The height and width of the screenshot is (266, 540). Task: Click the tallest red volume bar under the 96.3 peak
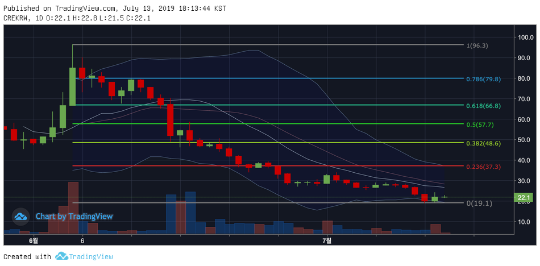73,208
